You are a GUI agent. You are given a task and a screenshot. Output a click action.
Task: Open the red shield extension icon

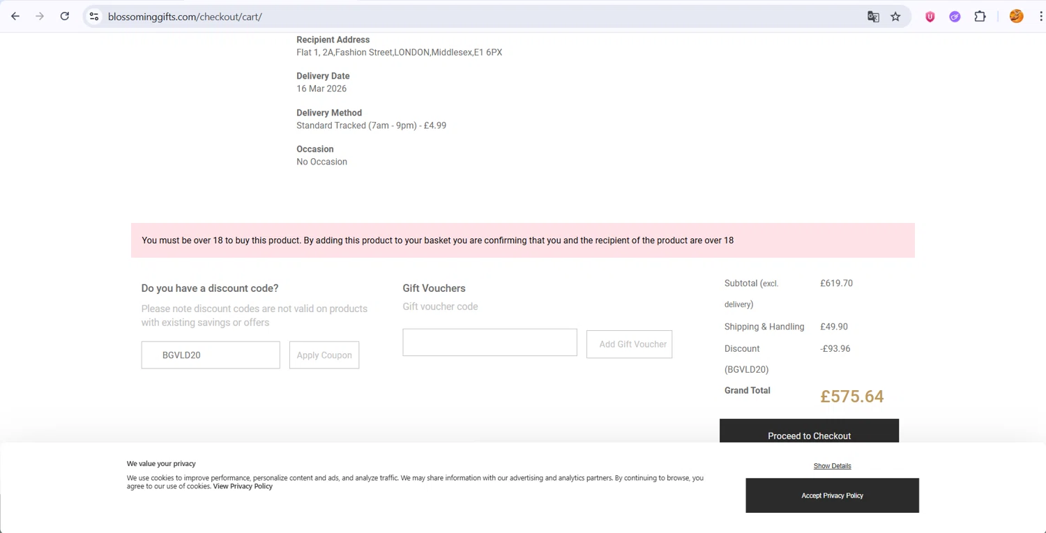pyautogui.click(x=930, y=17)
